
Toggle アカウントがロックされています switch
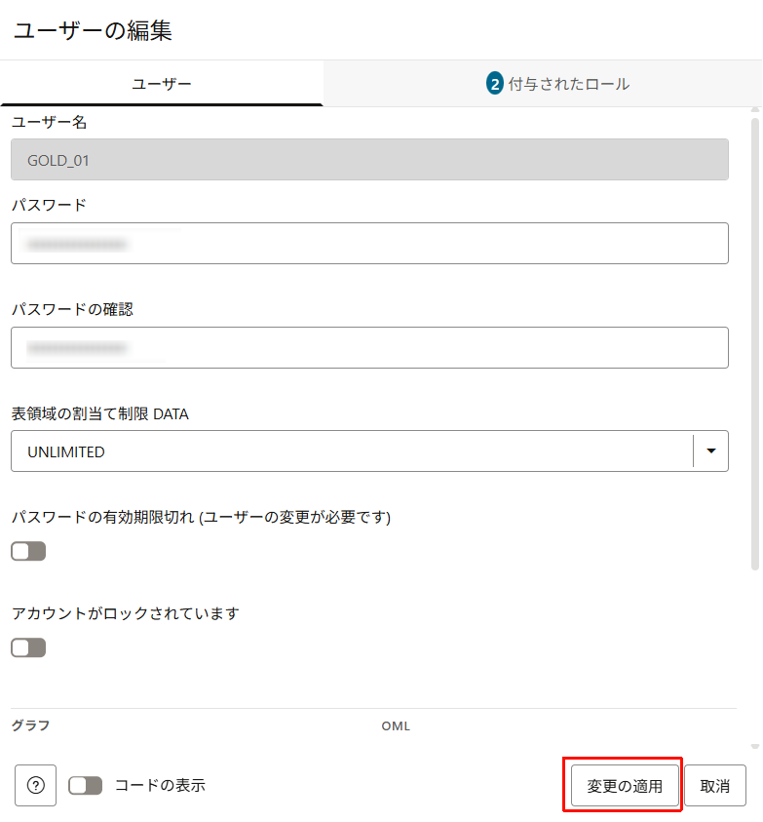28,648
